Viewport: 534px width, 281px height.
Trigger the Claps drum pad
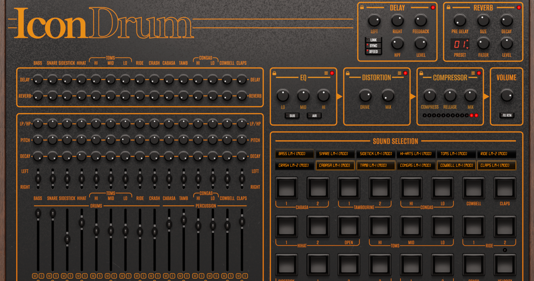[x=505, y=188]
